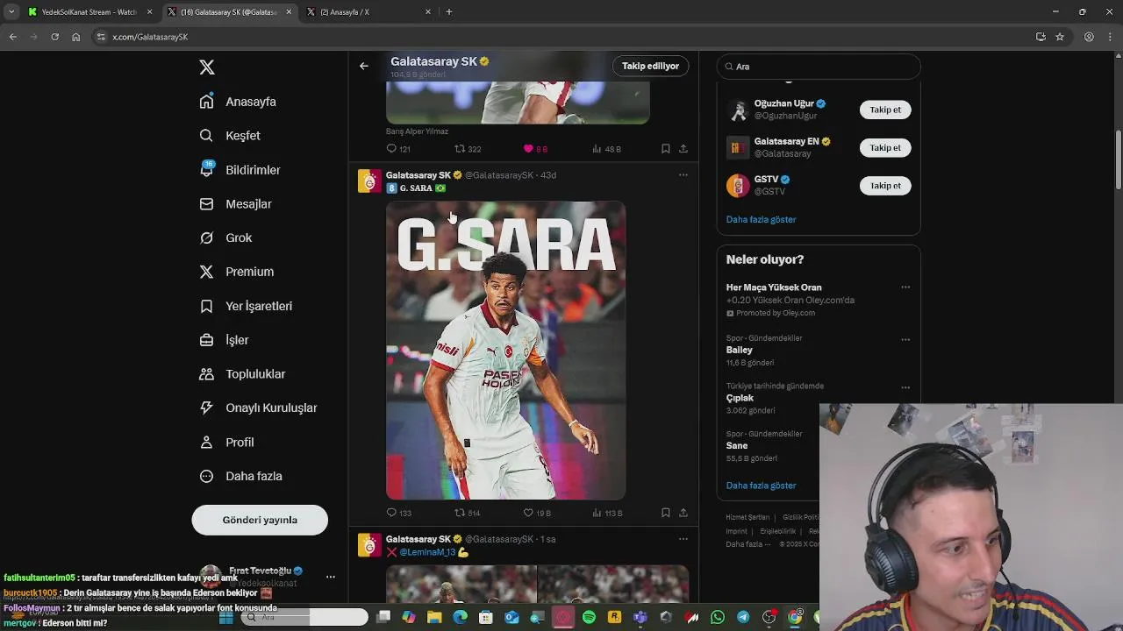Bookmark the G. SARA post

click(665, 513)
